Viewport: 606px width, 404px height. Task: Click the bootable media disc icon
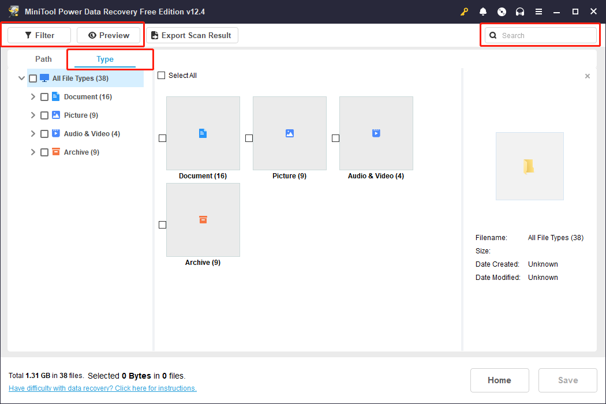tap(502, 12)
